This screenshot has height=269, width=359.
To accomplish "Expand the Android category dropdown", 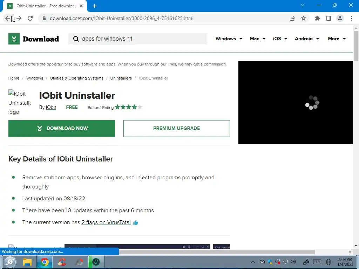I will [307, 39].
